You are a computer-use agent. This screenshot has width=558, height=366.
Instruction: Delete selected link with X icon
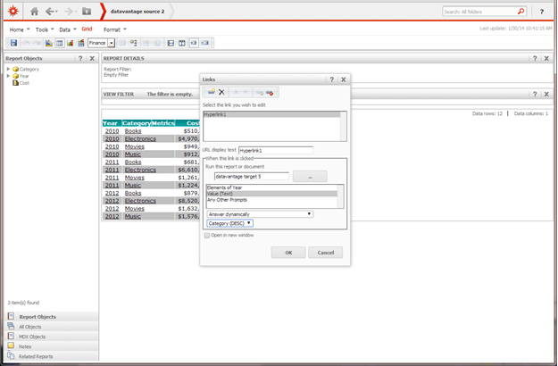tap(221, 92)
